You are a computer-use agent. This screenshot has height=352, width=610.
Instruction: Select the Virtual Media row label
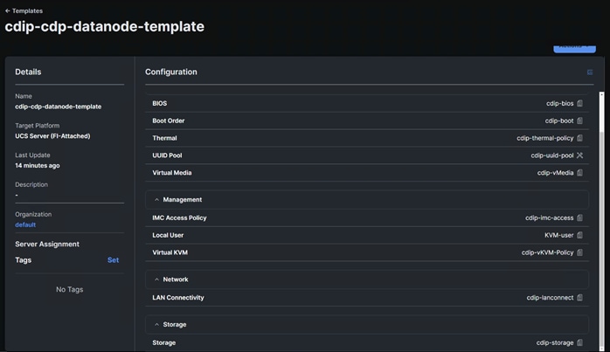pos(172,173)
